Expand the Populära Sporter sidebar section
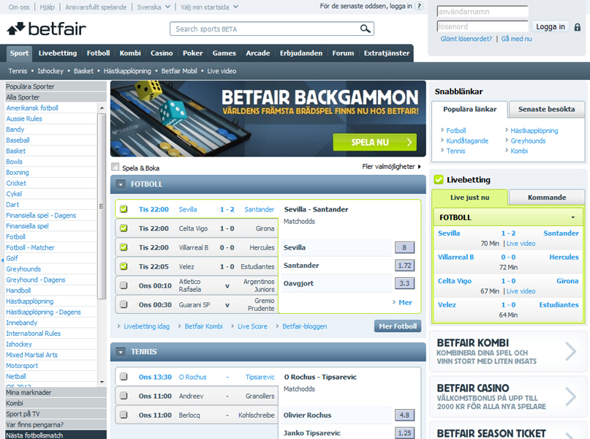The image size is (590, 439). pos(56,86)
